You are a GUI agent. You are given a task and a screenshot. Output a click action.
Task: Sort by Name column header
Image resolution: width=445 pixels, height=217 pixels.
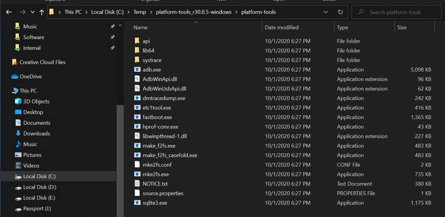point(140,28)
